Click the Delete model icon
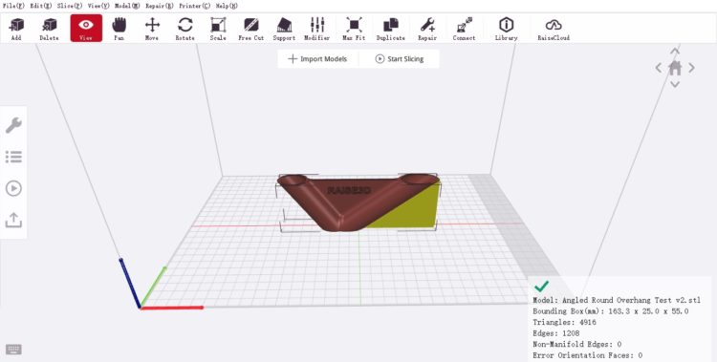The height and width of the screenshot is (362, 717). pyautogui.click(x=49, y=29)
